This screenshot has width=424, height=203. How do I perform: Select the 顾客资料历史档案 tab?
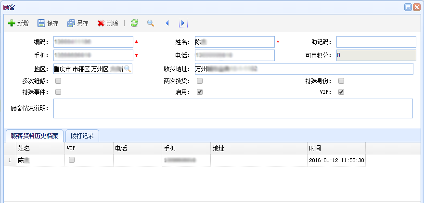(x=34, y=136)
